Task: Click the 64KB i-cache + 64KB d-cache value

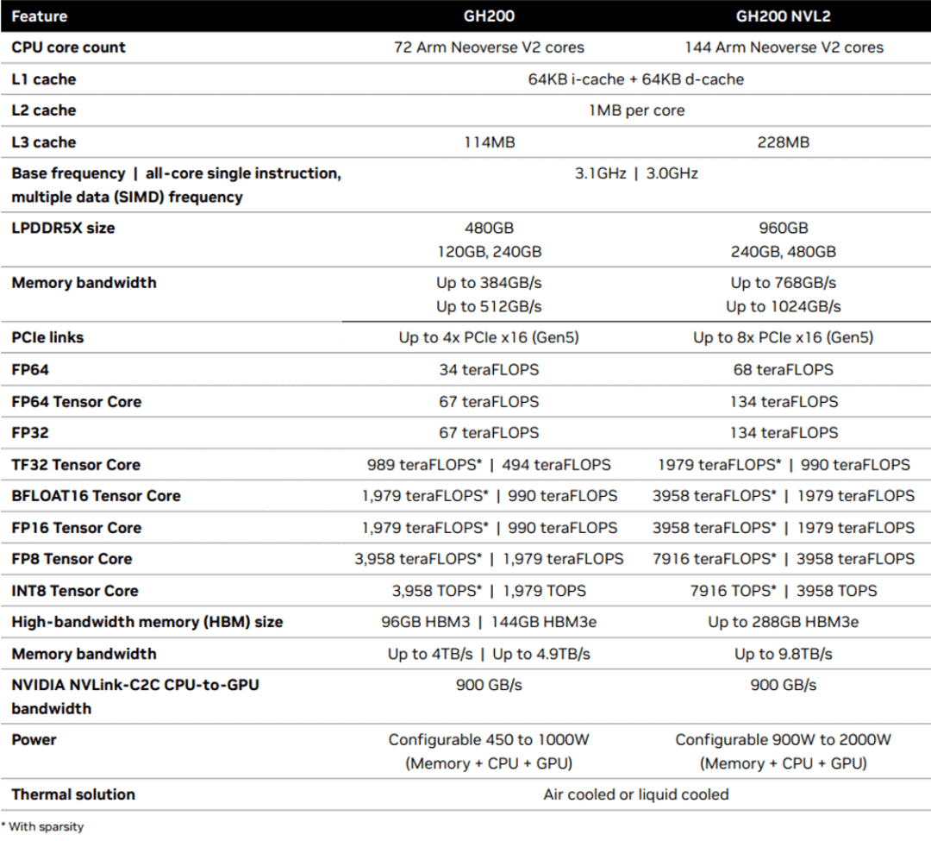Action: (x=636, y=78)
